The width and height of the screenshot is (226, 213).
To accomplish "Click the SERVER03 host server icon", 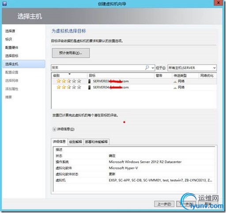I will pos(89,81).
